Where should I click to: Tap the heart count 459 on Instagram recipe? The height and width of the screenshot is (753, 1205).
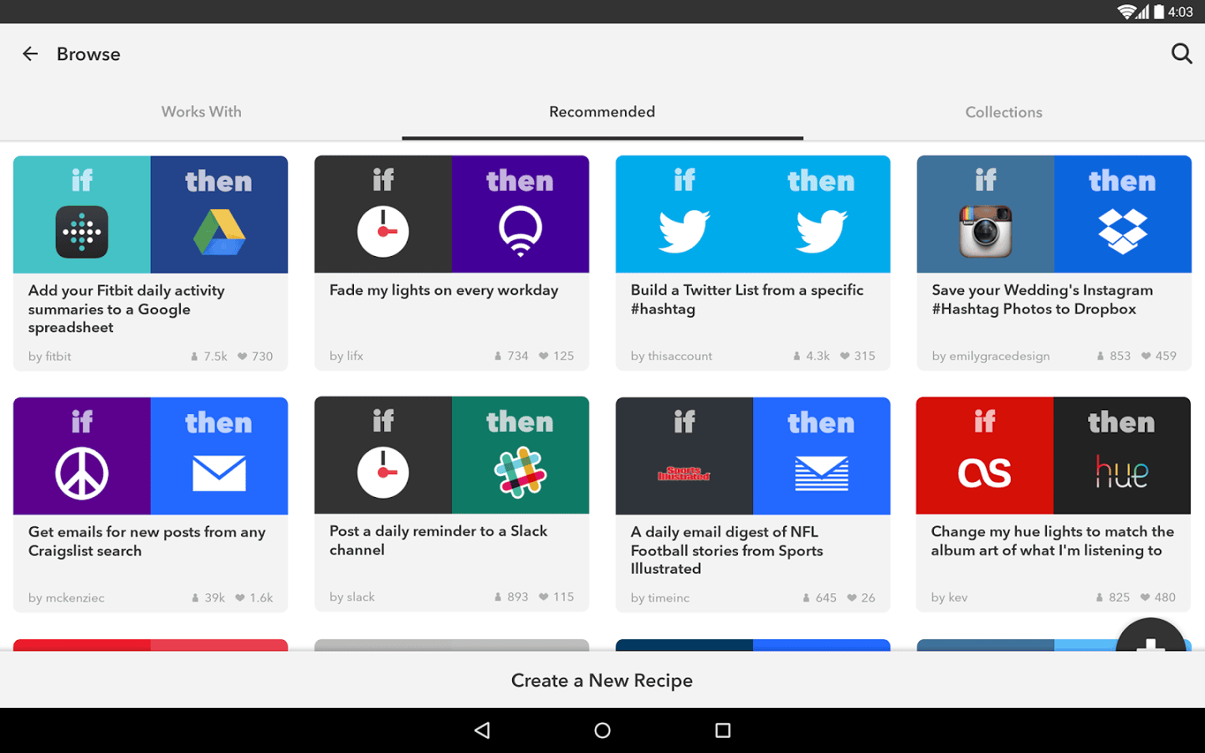1159,356
